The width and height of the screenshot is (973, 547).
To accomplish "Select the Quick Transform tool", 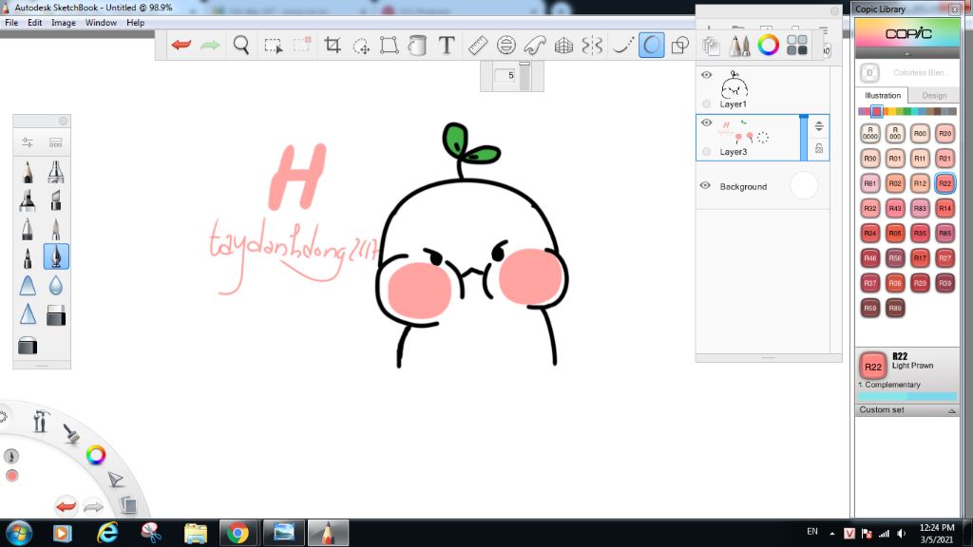I will coord(360,46).
